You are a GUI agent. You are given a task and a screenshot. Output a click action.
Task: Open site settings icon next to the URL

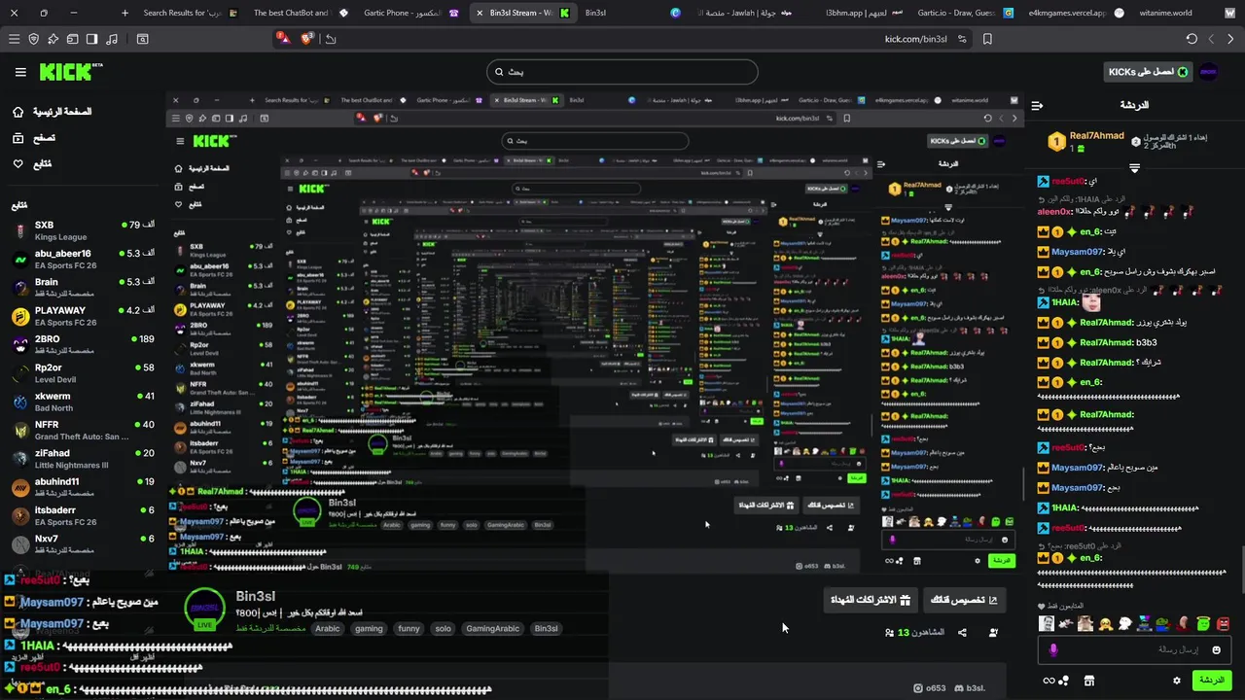click(x=962, y=39)
